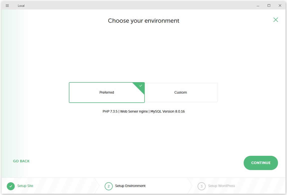Jump to the Setup WordPress step
Screen dimensions: 287x195
pos(221,186)
